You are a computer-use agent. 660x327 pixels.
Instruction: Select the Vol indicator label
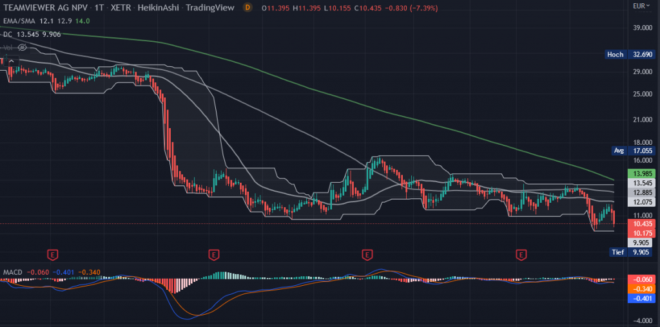pos(8,47)
